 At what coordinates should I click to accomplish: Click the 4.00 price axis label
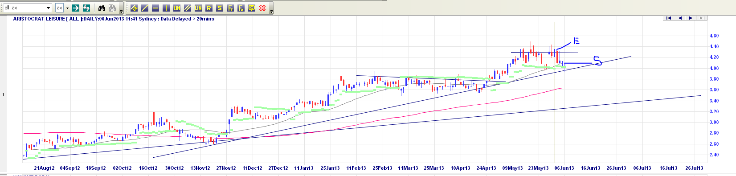[x=714, y=68]
